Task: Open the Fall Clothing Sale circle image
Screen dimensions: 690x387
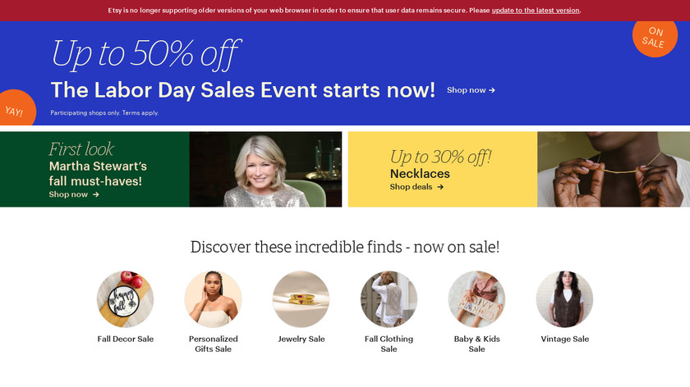Action: click(389, 299)
